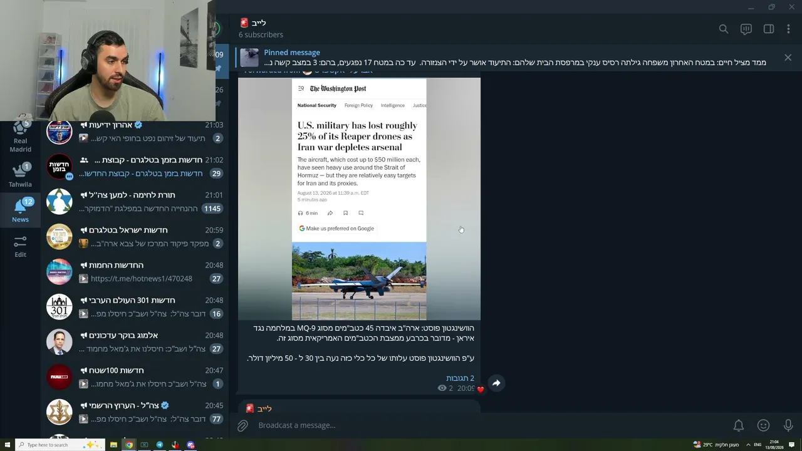This screenshot has height=451, width=802.
Task: Click the red heart reaction on the post
Action: tap(481, 389)
